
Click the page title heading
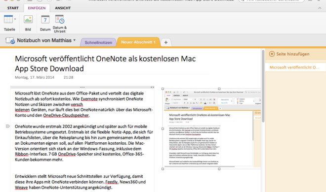click(105, 64)
